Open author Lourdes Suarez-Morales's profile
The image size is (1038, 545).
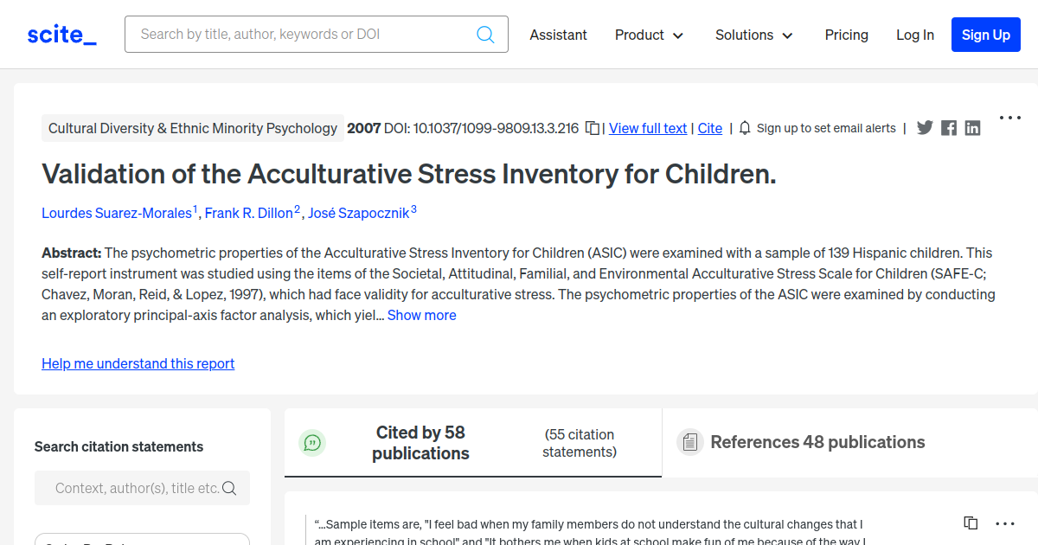(x=117, y=213)
